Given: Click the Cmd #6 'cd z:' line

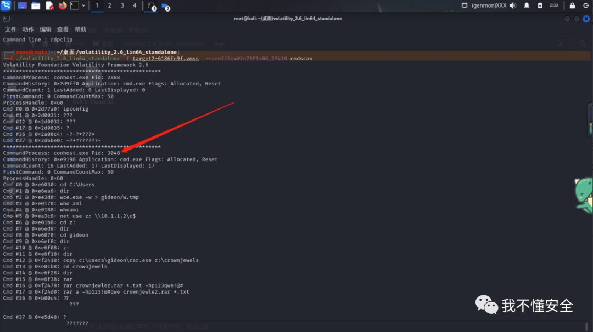Looking at the screenshot, I should pos(40,222).
